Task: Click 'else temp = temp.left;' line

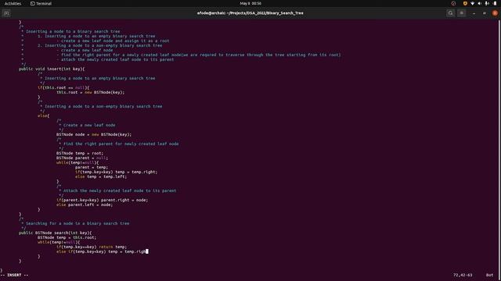Action: coord(101,176)
